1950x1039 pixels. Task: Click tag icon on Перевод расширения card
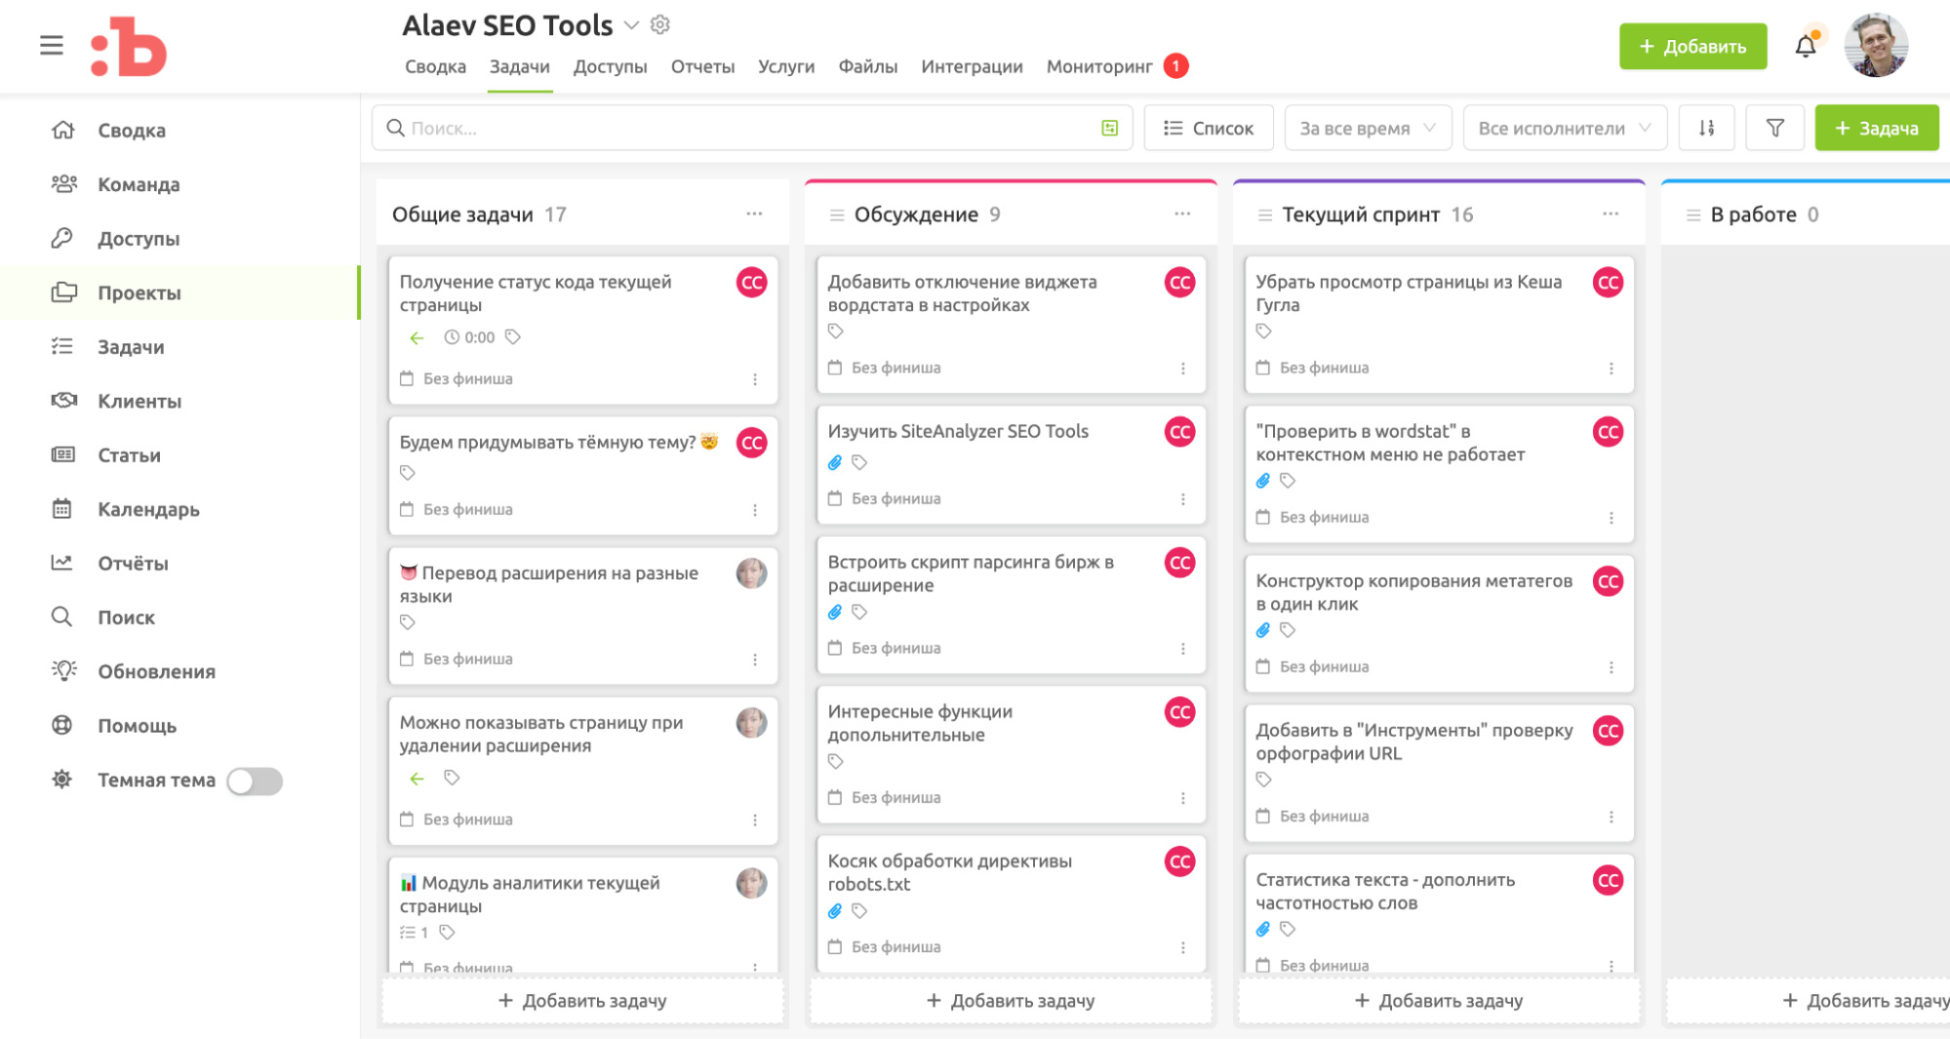point(408,623)
